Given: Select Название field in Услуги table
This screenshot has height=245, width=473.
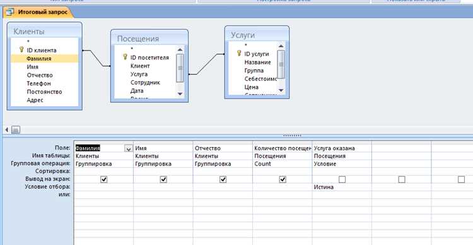Looking at the screenshot, I should (253, 62).
